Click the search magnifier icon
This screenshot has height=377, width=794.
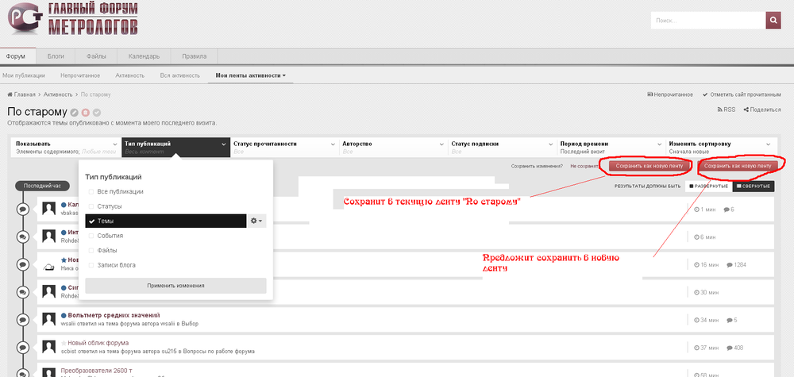[774, 21]
